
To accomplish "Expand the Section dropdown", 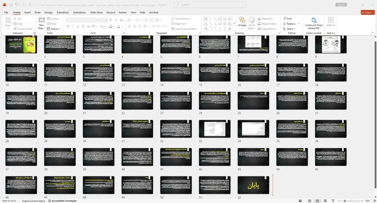I will pos(54,29).
